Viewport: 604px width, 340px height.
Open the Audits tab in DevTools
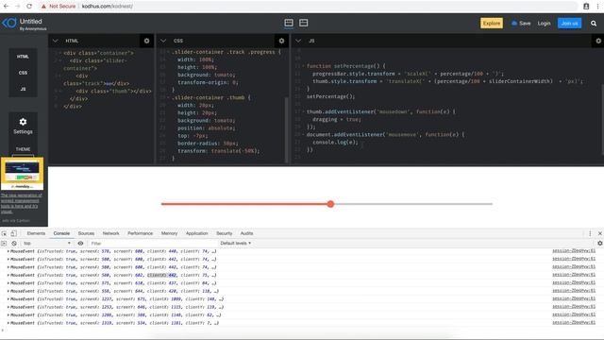click(247, 233)
